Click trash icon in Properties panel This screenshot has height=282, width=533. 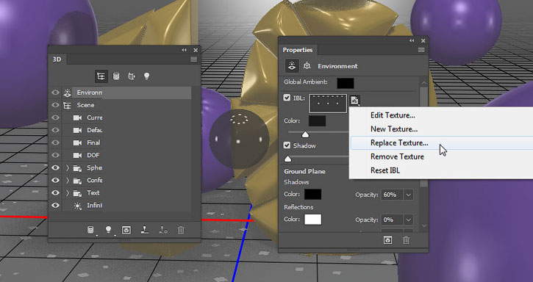pos(406,240)
